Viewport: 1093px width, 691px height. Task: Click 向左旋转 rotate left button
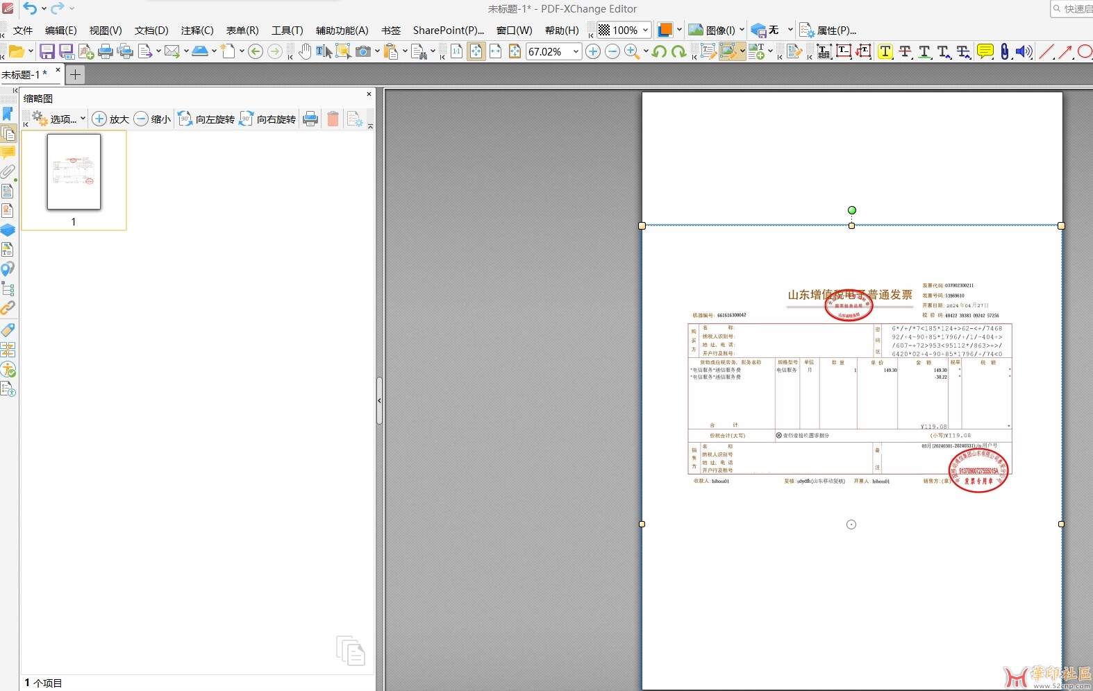pos(207,119)
